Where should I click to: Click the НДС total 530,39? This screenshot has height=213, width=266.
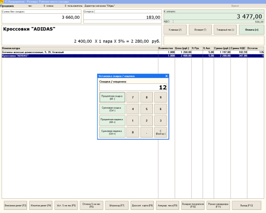pyautogui.click(x=259, y=22)
